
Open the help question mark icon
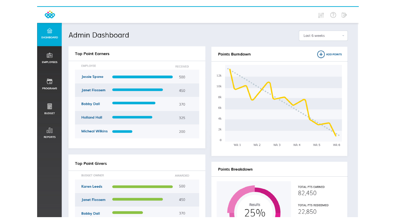point(333,15)
